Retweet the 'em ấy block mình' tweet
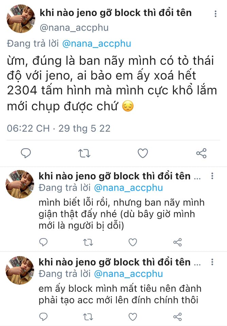 88,316
